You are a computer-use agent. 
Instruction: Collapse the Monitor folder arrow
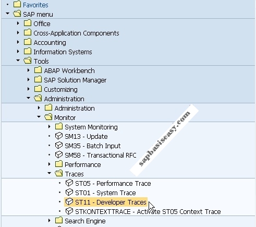point(39,117)
